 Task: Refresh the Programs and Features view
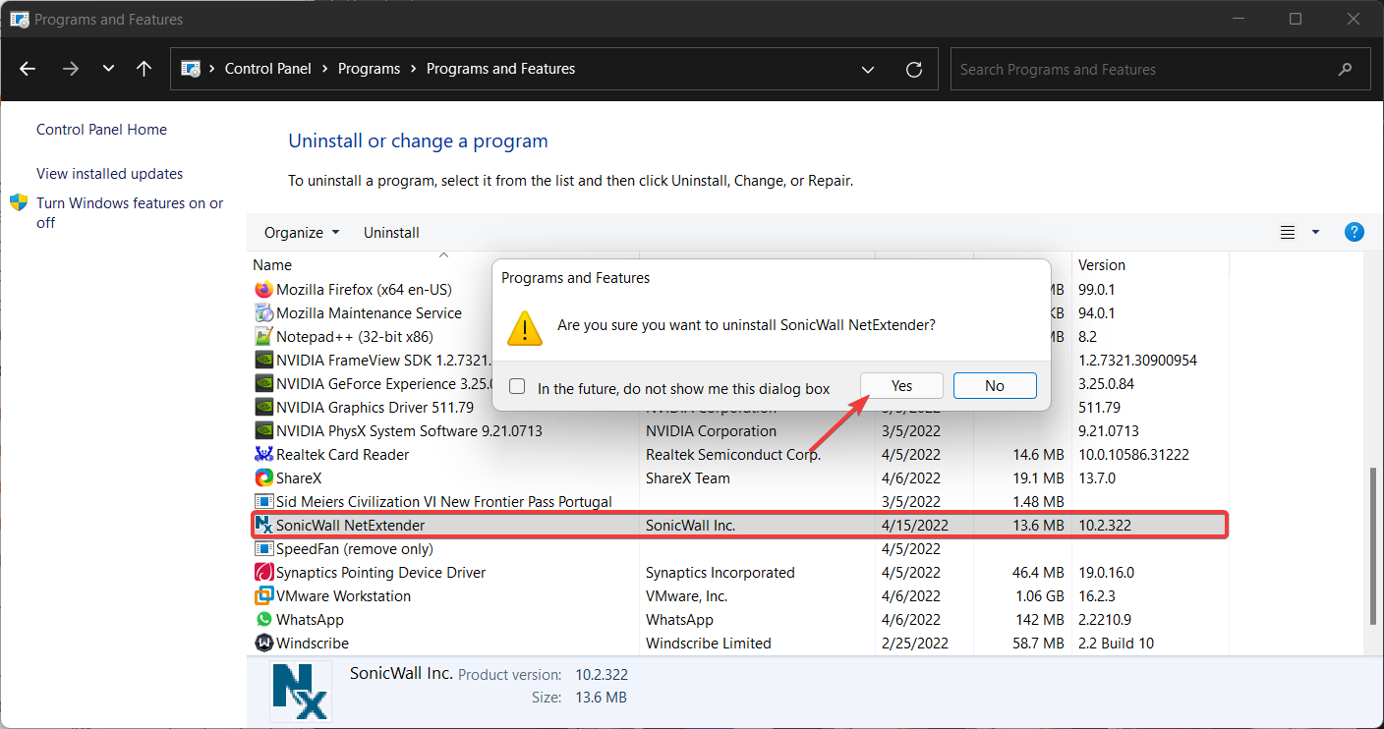pyautogui.click(x=914, y=69)
